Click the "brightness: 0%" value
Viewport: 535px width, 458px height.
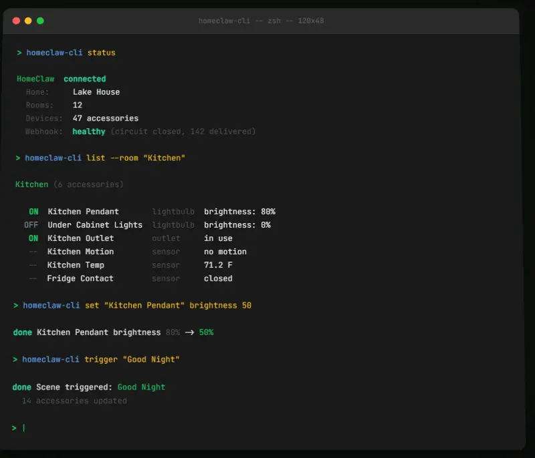[x=237, y=225]
